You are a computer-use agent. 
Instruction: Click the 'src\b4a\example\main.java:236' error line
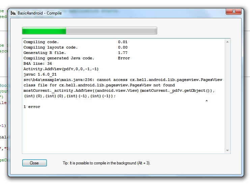(123, 80)
